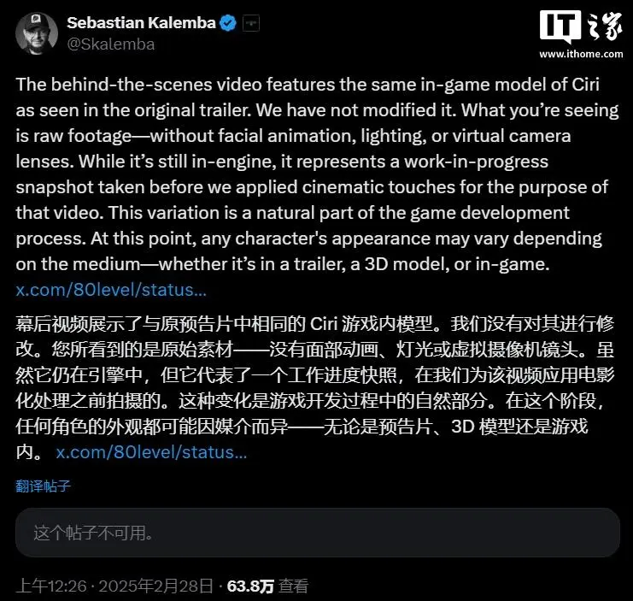Open the unavailable quoted post box

click(317, 533)
